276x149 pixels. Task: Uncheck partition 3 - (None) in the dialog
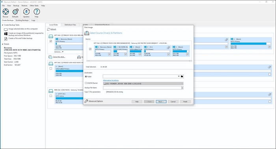[x=140, y=54]
